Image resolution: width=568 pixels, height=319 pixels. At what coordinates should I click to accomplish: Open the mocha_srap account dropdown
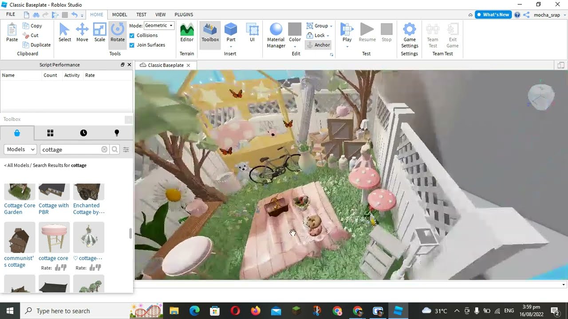(549, 15)
